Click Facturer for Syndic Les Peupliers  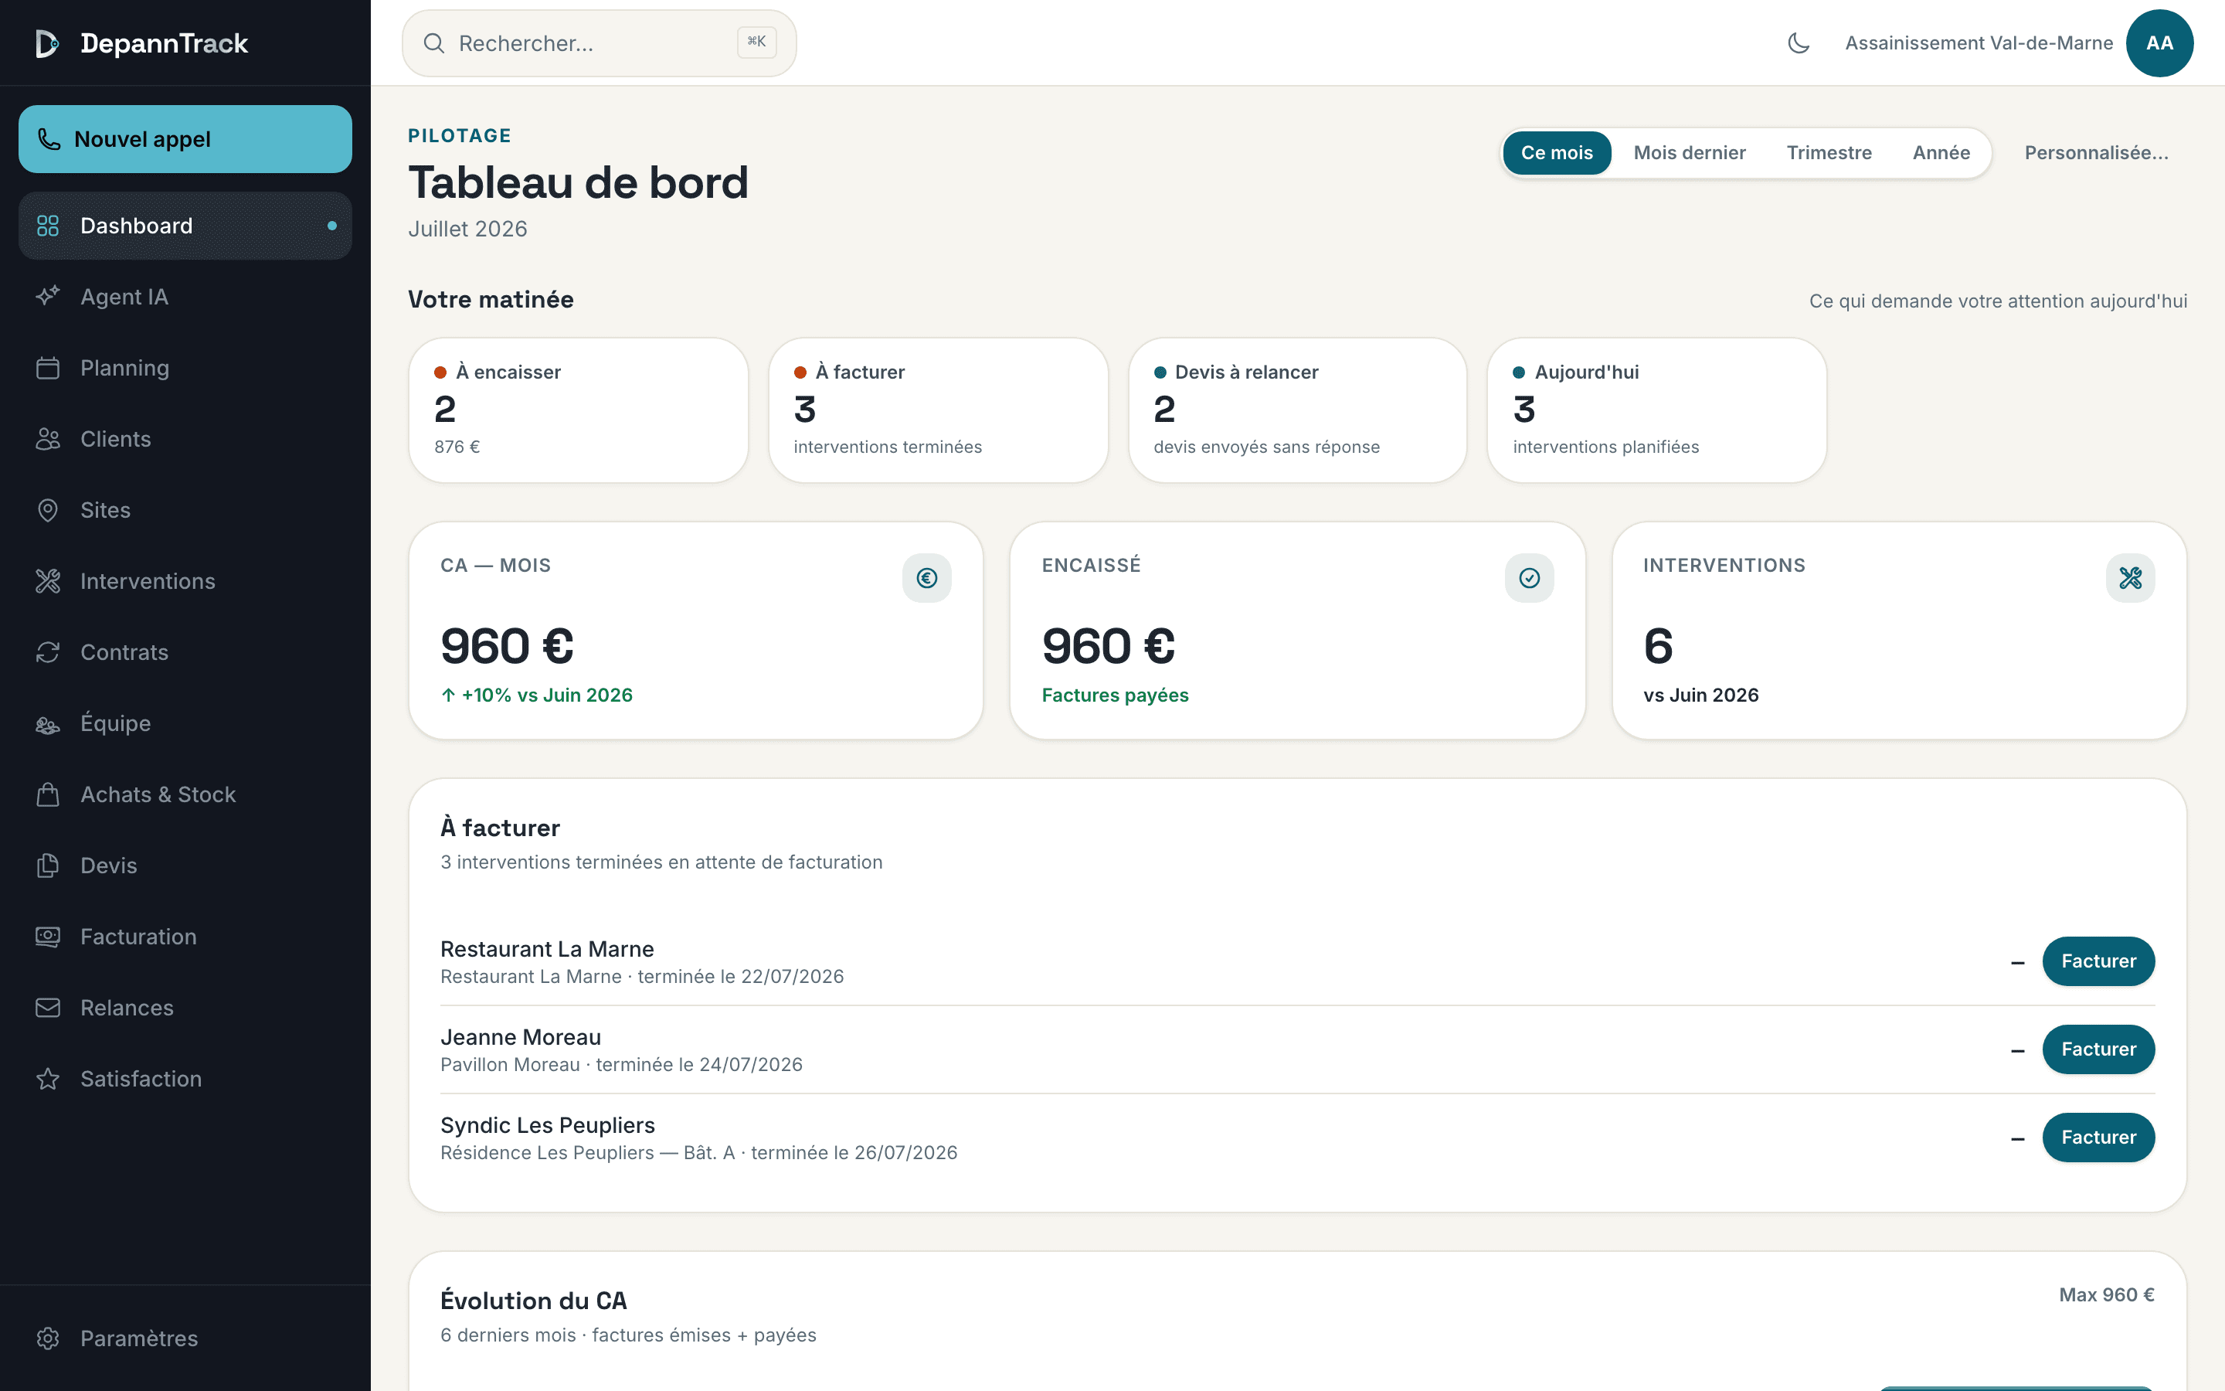[x=2098, y=1137]
